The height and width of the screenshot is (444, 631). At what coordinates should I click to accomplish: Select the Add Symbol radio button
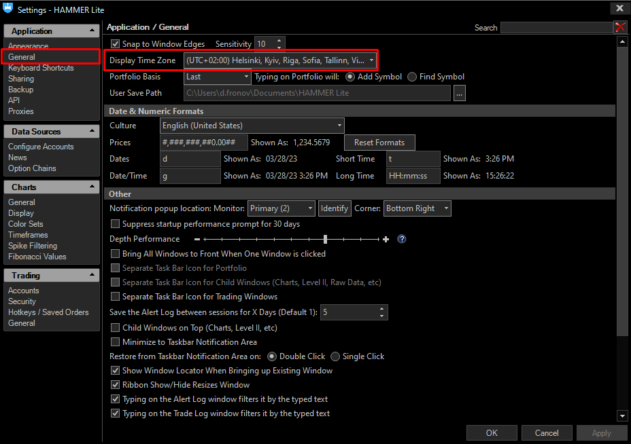click(x=350, y=77)
